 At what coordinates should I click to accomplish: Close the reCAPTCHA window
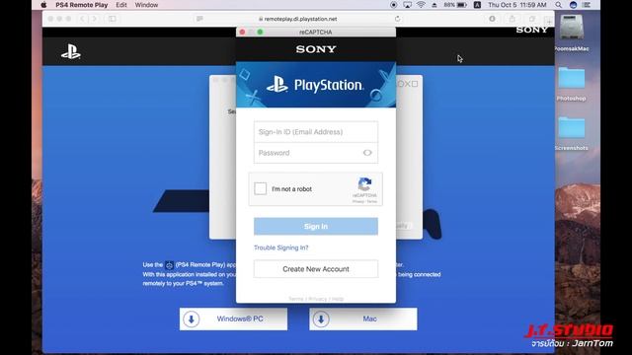pyautogui.click(x=242, y=32)
